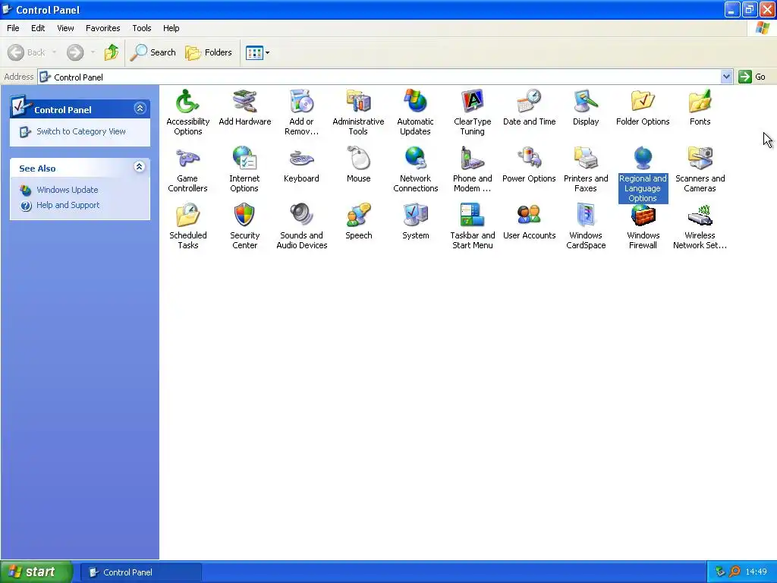
Task: Click the magnifier tray icon
Action: 735,572
